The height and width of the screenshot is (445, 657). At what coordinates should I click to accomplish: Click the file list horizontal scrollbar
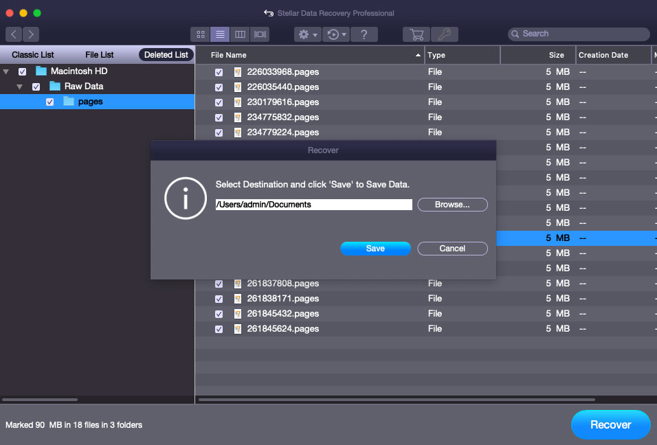point(397,399)
